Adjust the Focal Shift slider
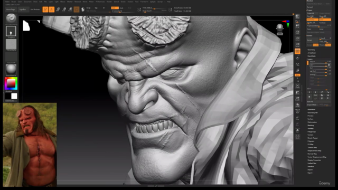The width and height of the screenshot is (338, 190). pyautogui.click(x=154, y=8)
